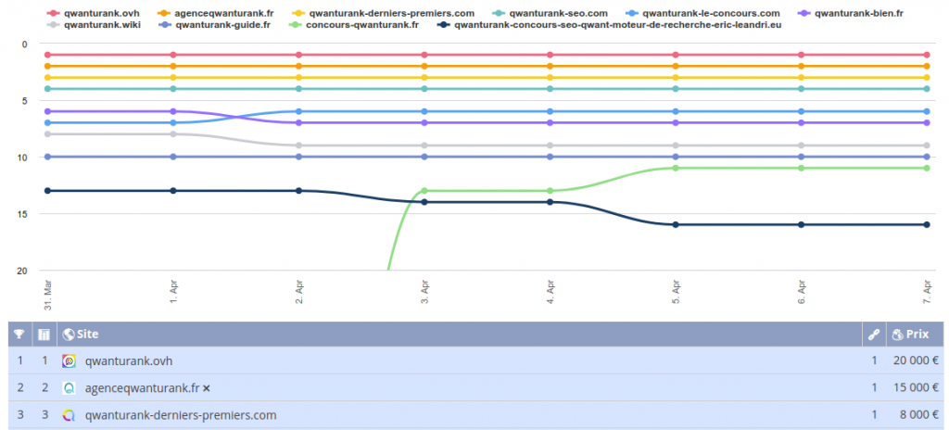Screen dimensions: 949x430
Task: Open agenceqwanturank.fr in the table
Action: (143, 388)
